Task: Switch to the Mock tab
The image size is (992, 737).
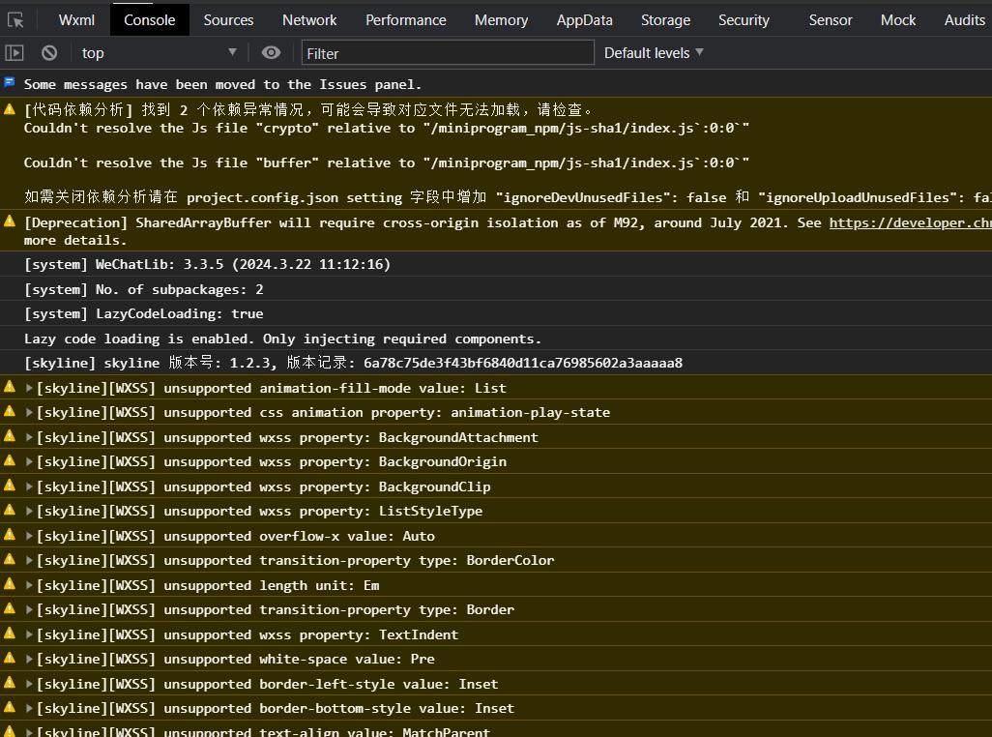Action: tap(898, 20)
